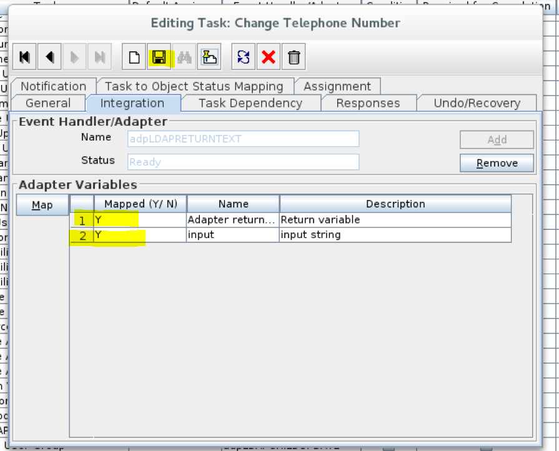
Task: Open the Notification tab
Action: coord(53,86)
